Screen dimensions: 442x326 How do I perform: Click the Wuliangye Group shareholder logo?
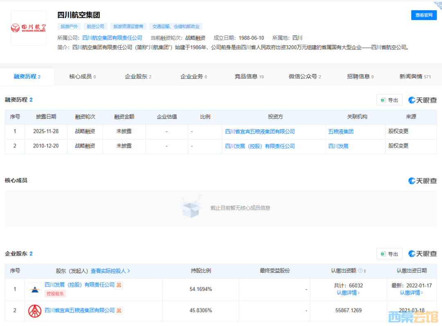pos(35,311)
